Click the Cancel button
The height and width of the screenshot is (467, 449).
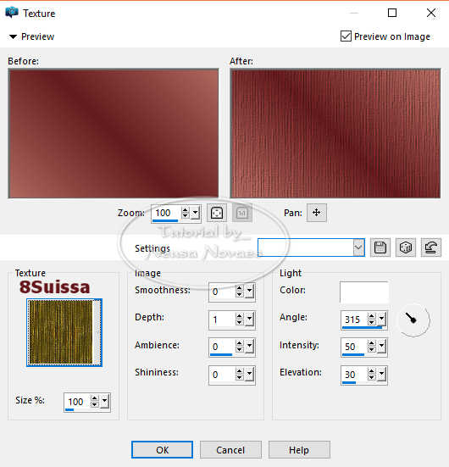point(230,450)
